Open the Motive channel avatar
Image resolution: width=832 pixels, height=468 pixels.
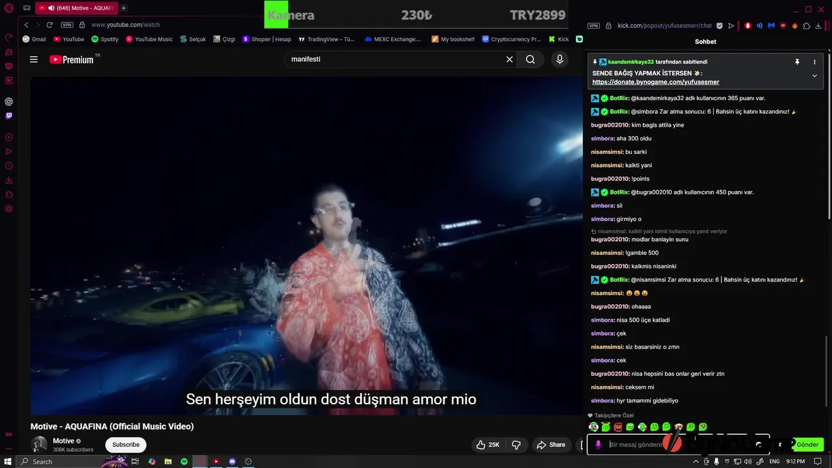[40, 445]
